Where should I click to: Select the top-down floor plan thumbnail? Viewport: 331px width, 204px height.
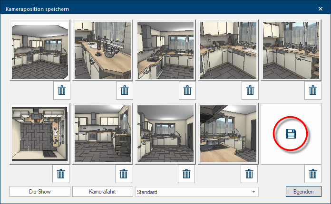coord(40,134)
